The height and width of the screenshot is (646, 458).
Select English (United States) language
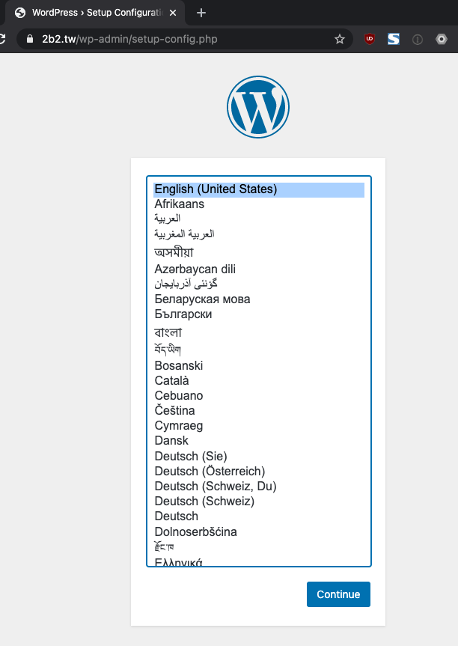point(259,189)
